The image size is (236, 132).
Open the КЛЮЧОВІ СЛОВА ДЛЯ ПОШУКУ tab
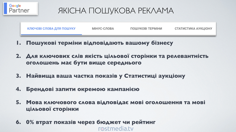pyautogui.click(x=51, y=29)
